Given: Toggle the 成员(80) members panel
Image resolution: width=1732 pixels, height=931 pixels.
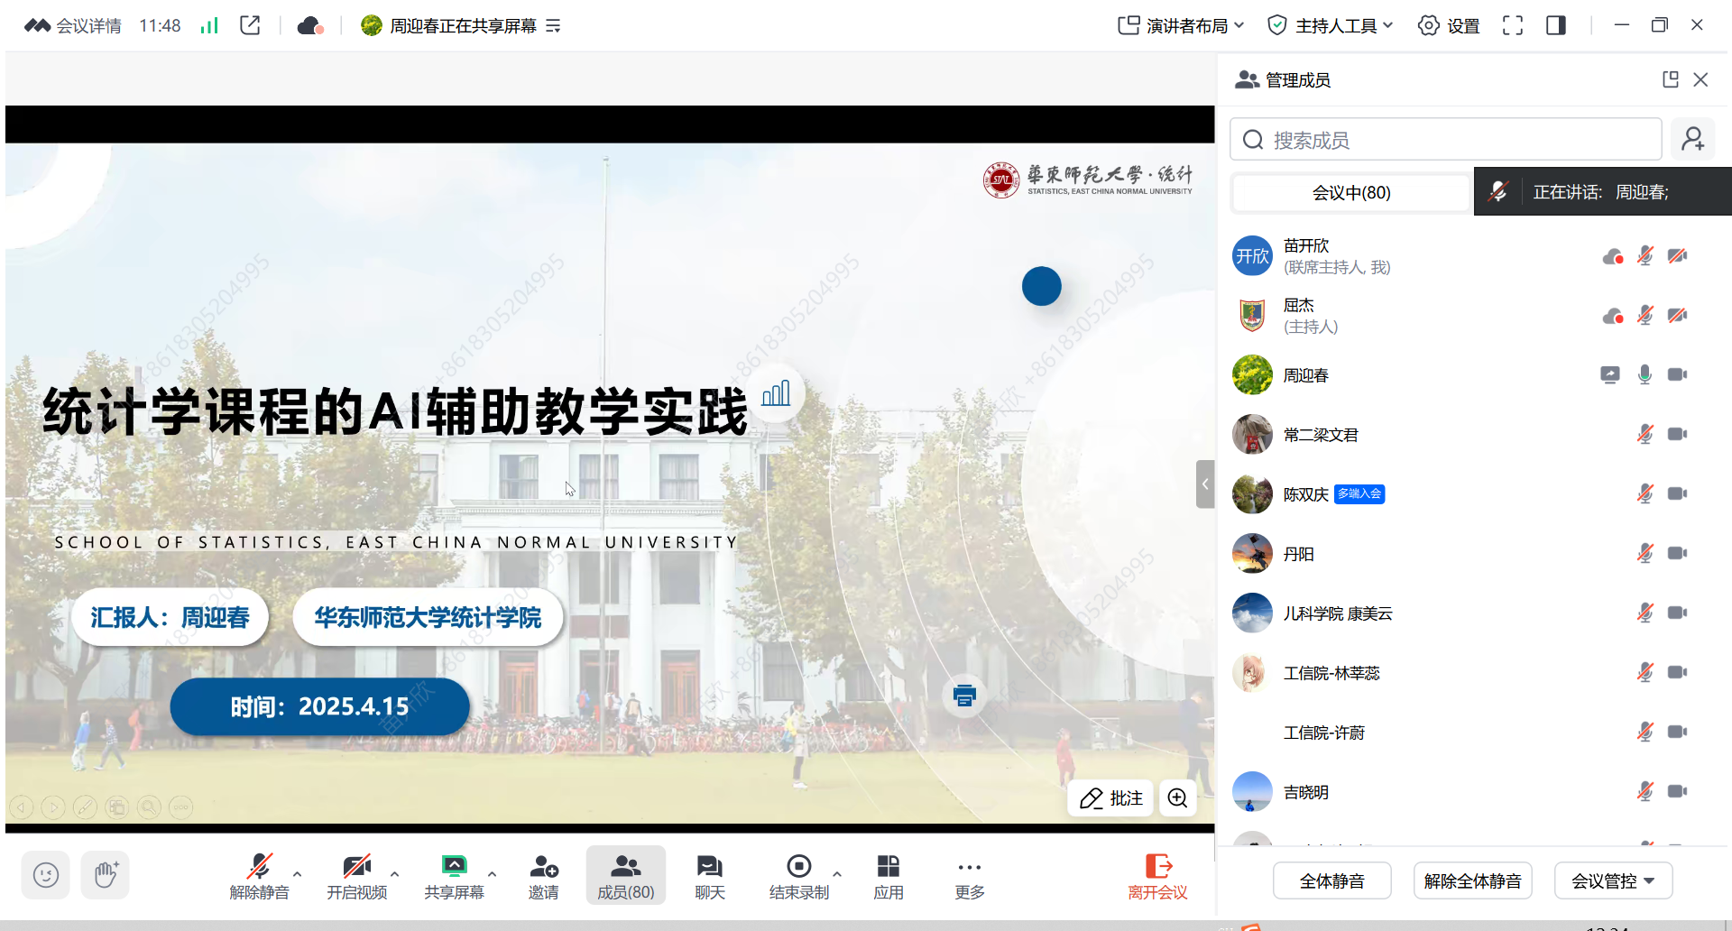Looking at the screenshot, I should [x=626, y=877].
